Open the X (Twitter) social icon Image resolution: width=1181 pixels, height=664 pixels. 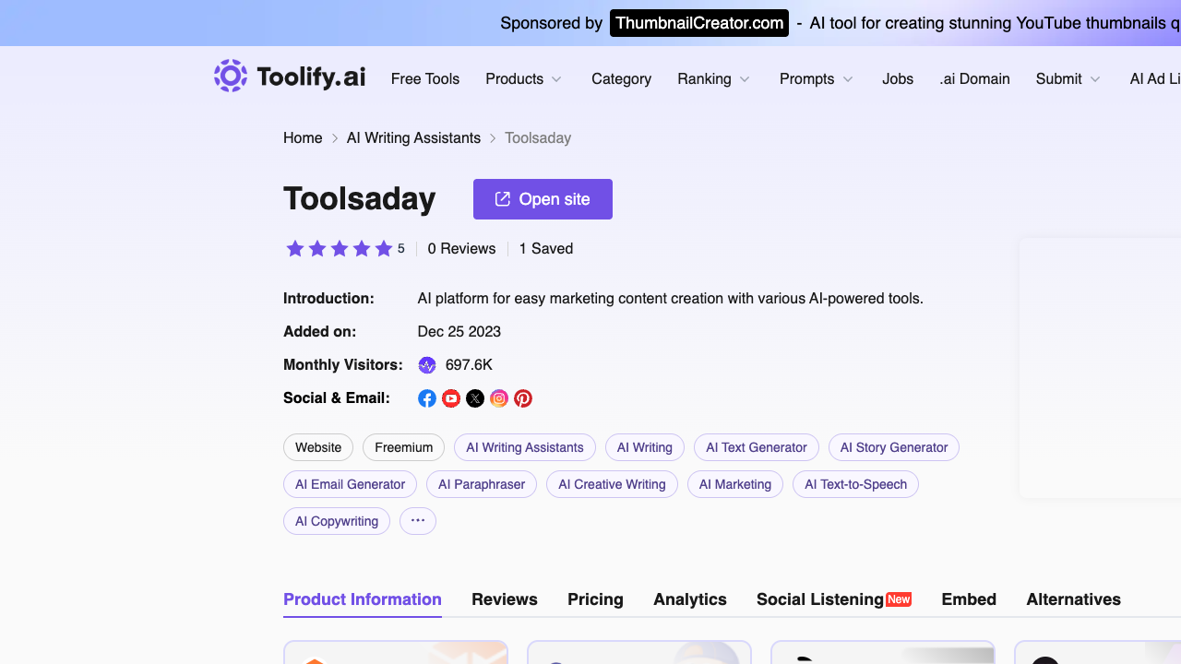pyautogui.click(x=475, y=398)
